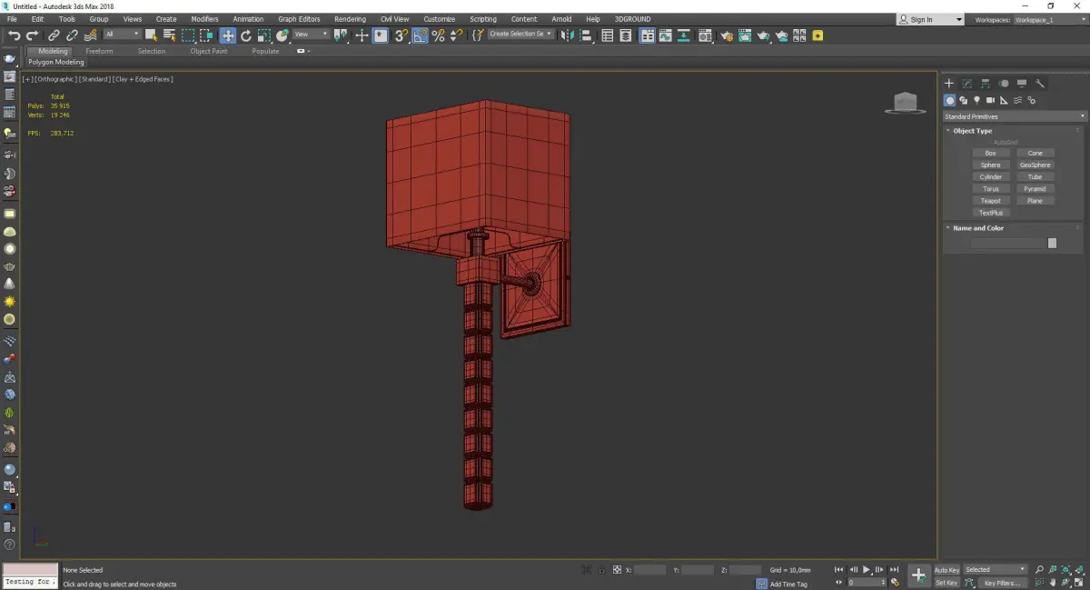Collapse the Name and Color rollout
This screenshot has width=1090, height=590.
point(977,228)
